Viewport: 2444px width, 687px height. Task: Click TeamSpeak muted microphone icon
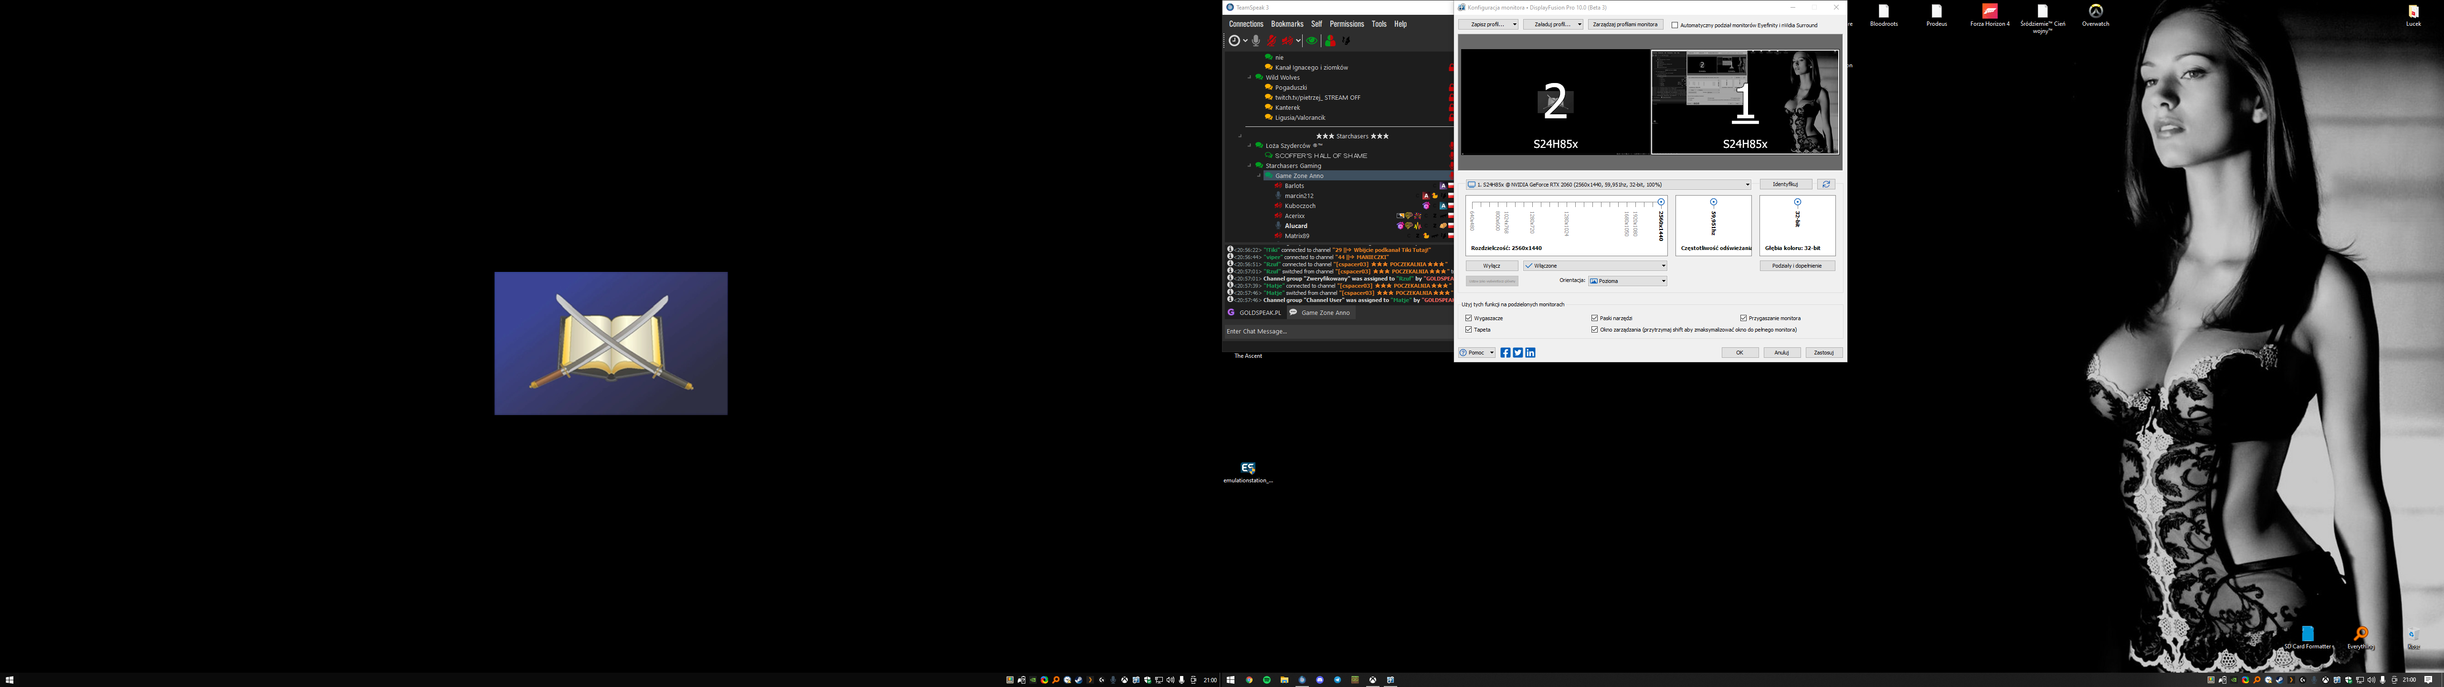[1271, 41]
